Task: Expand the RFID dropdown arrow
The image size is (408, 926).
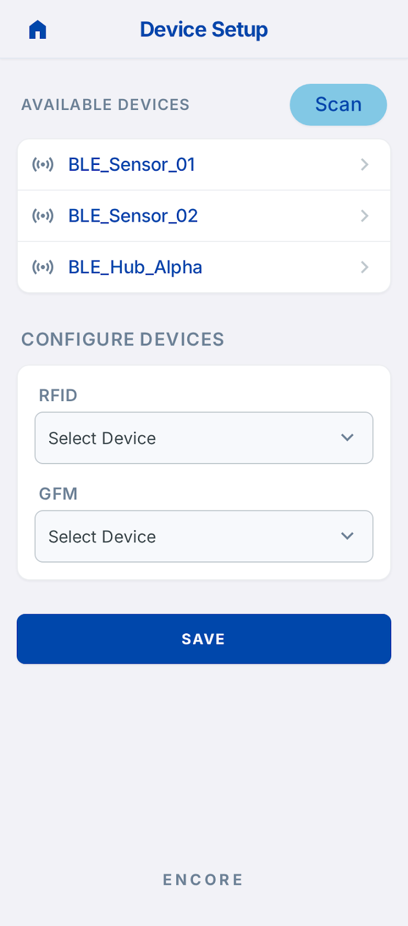Action: (347, 438)
